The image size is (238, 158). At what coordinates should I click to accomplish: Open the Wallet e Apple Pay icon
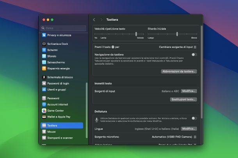tap(44, 117)
